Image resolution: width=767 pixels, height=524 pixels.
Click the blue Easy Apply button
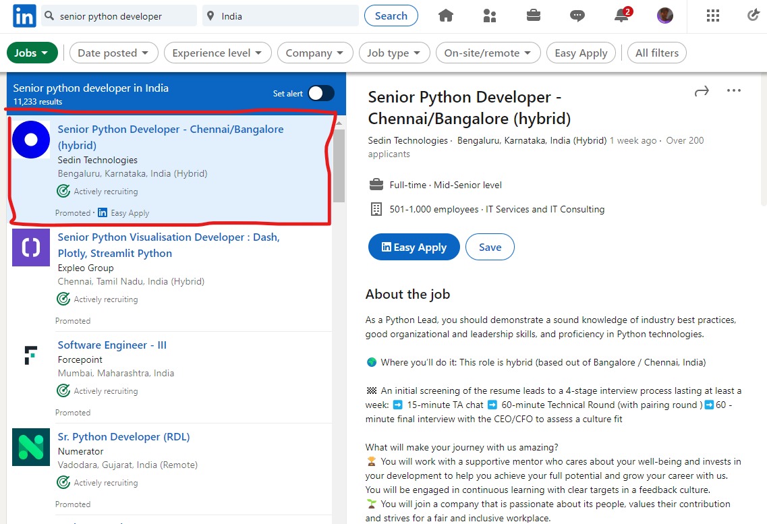pos(414,247)
